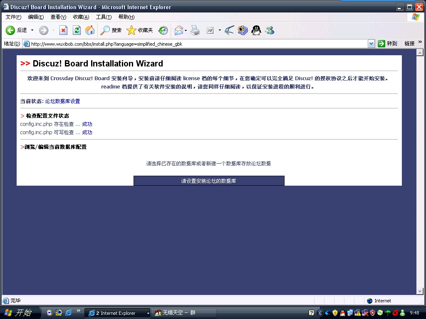Open the 帮助(H) menu
Screen dimensions: 426x319
pyautogui.click(x=126, y=17)
